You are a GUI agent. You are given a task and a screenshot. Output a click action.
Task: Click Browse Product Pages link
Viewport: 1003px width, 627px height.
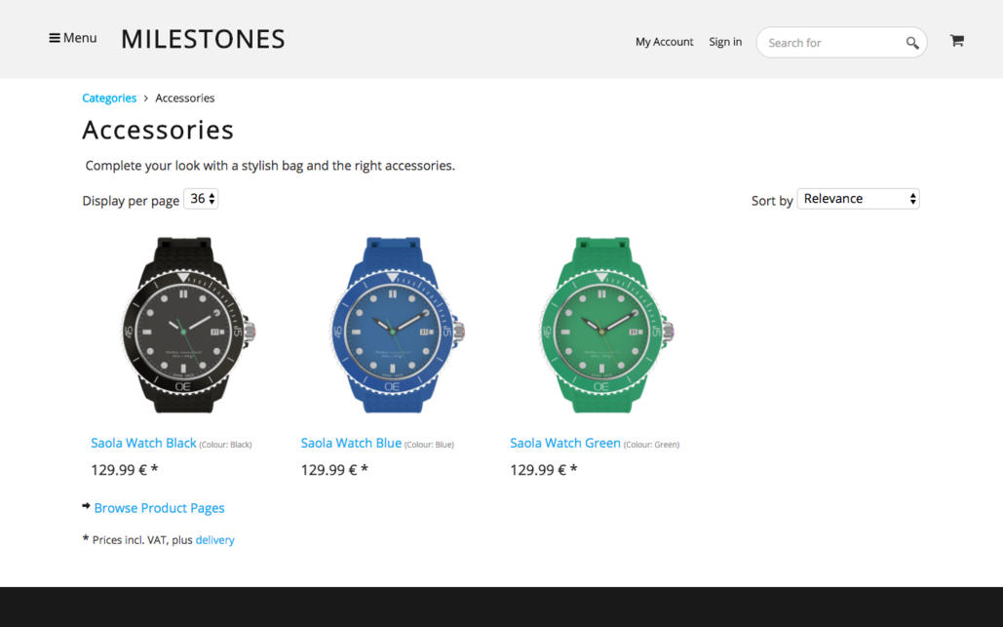[159, 508]
